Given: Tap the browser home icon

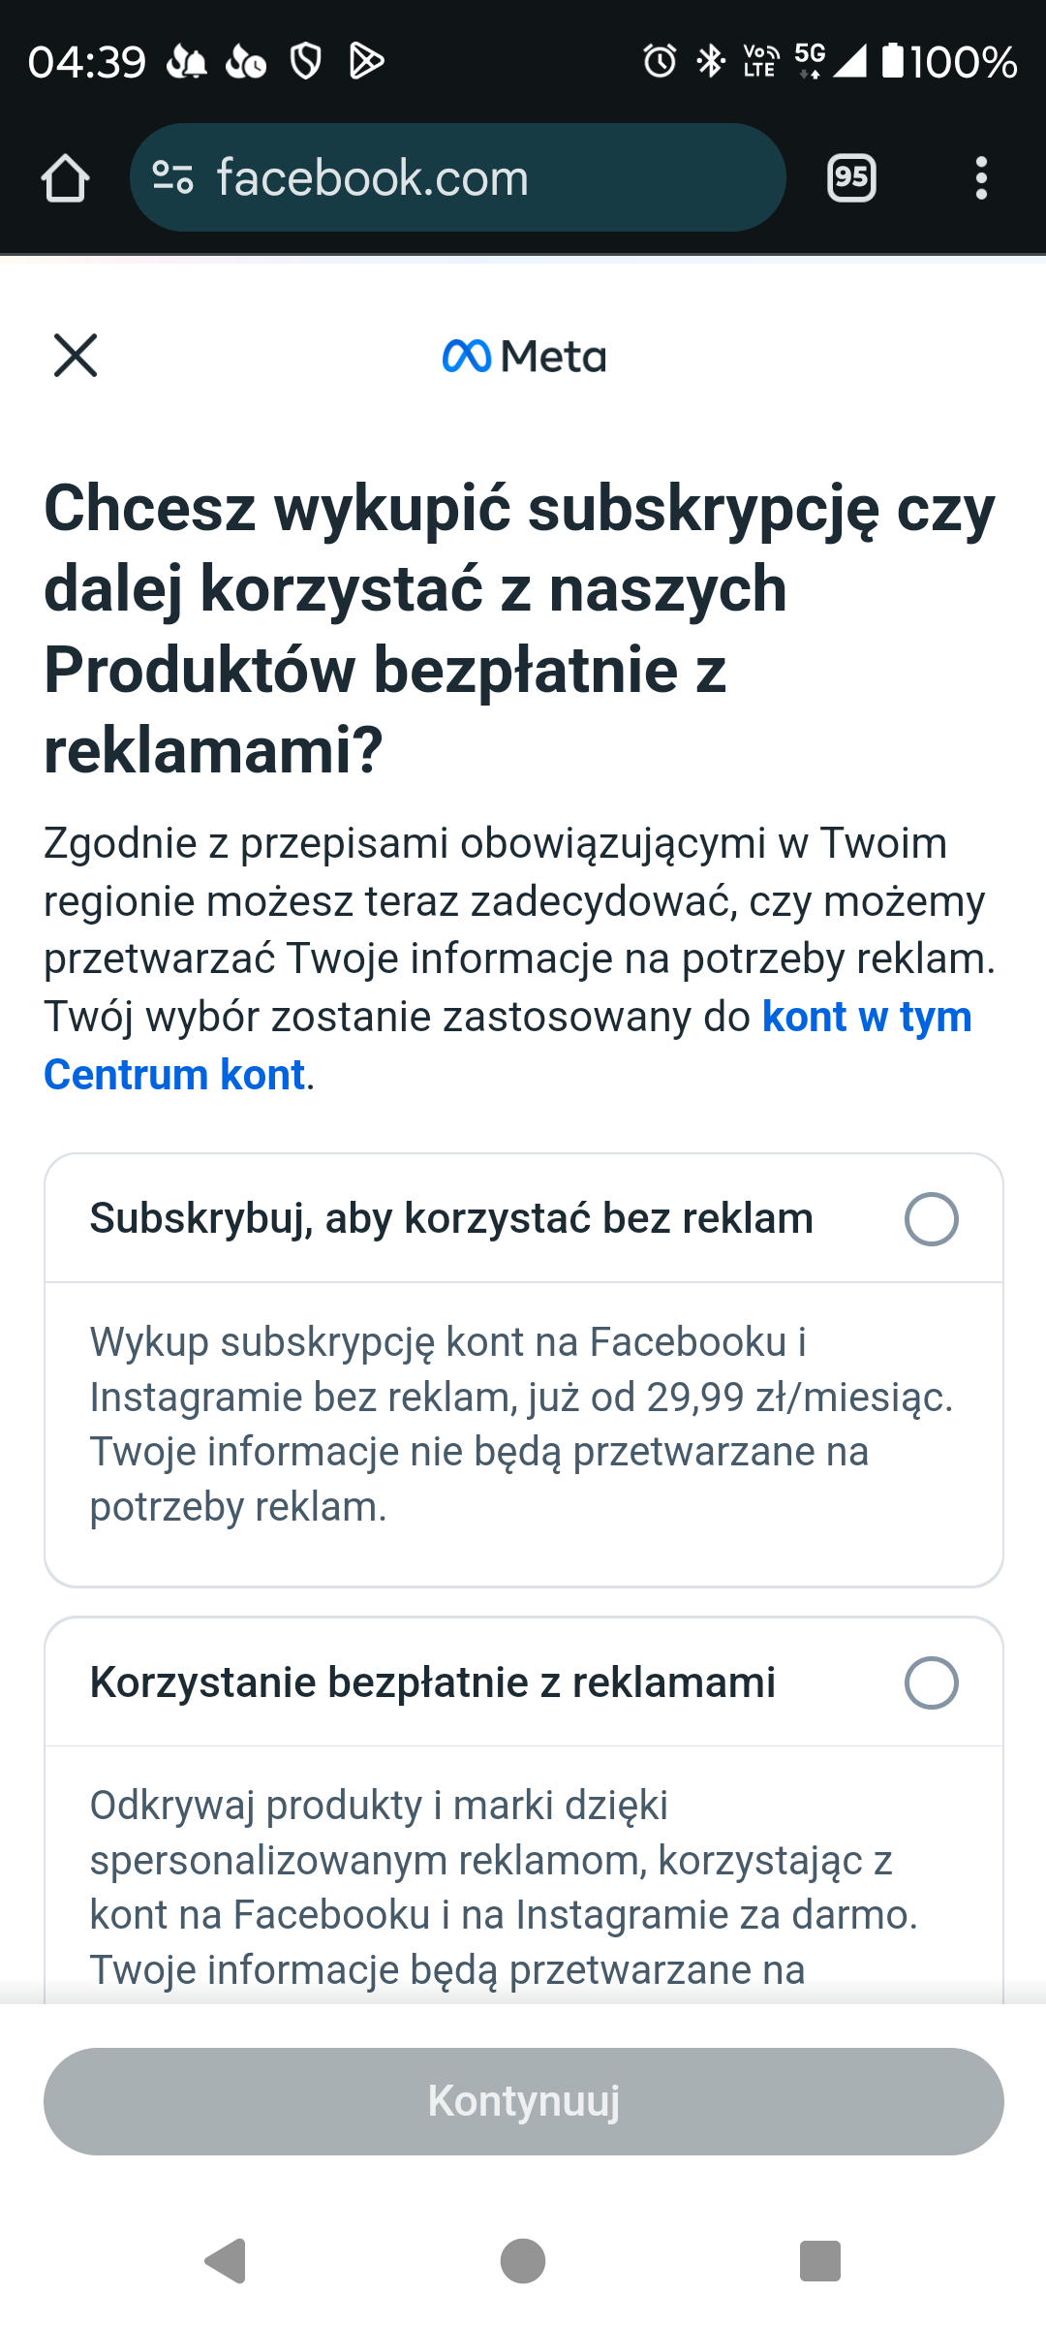Looking at the screenshot, I should [x=66, y=178].
